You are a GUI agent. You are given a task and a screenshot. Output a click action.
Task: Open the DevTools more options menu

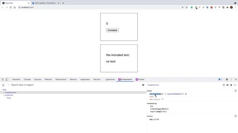tap(231, 79)
